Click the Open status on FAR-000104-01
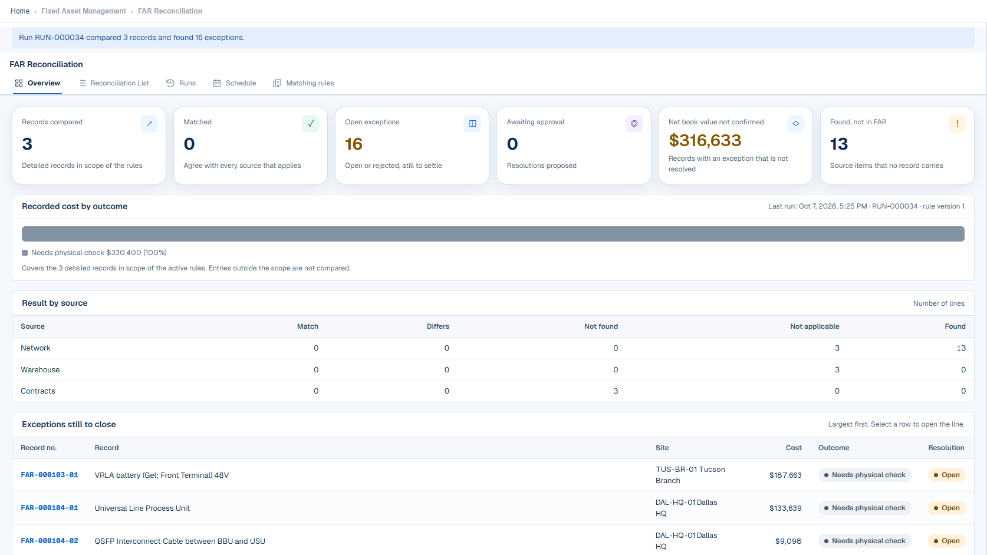The width and height of the screenshot is (987, 555). (946, 508)
